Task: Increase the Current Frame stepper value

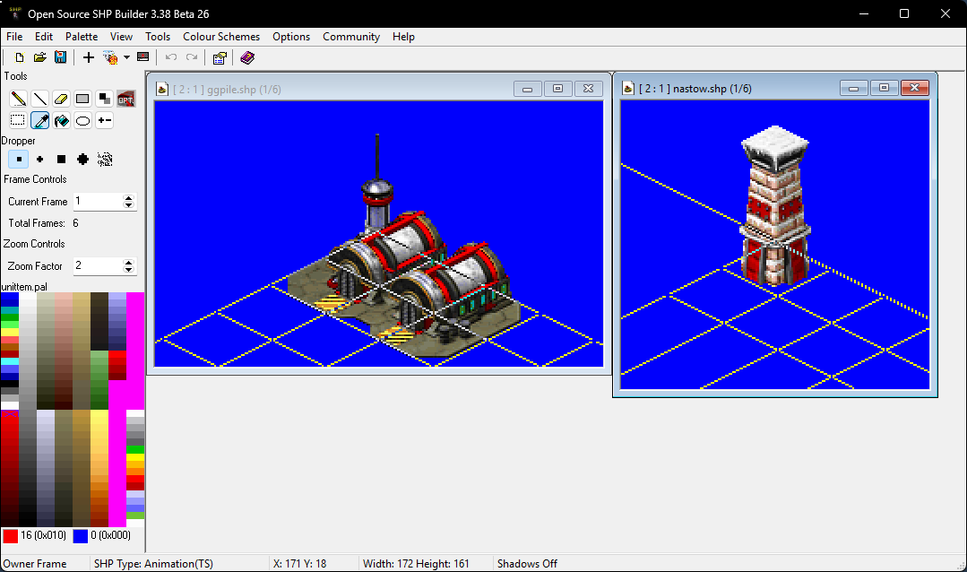Action: tap(129, 198)
